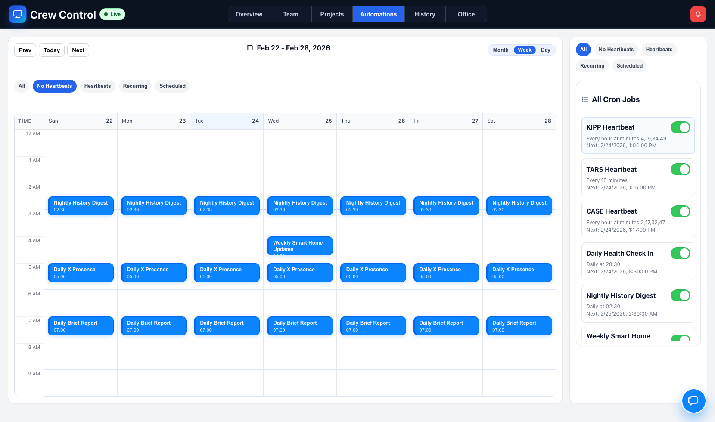Open the chat bubble in the corner

[693, 401]
